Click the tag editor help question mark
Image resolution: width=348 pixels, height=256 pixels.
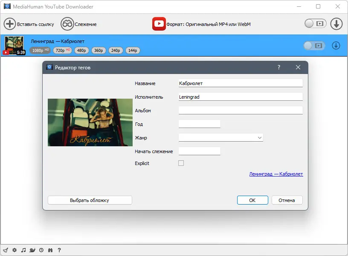(279, 67)
